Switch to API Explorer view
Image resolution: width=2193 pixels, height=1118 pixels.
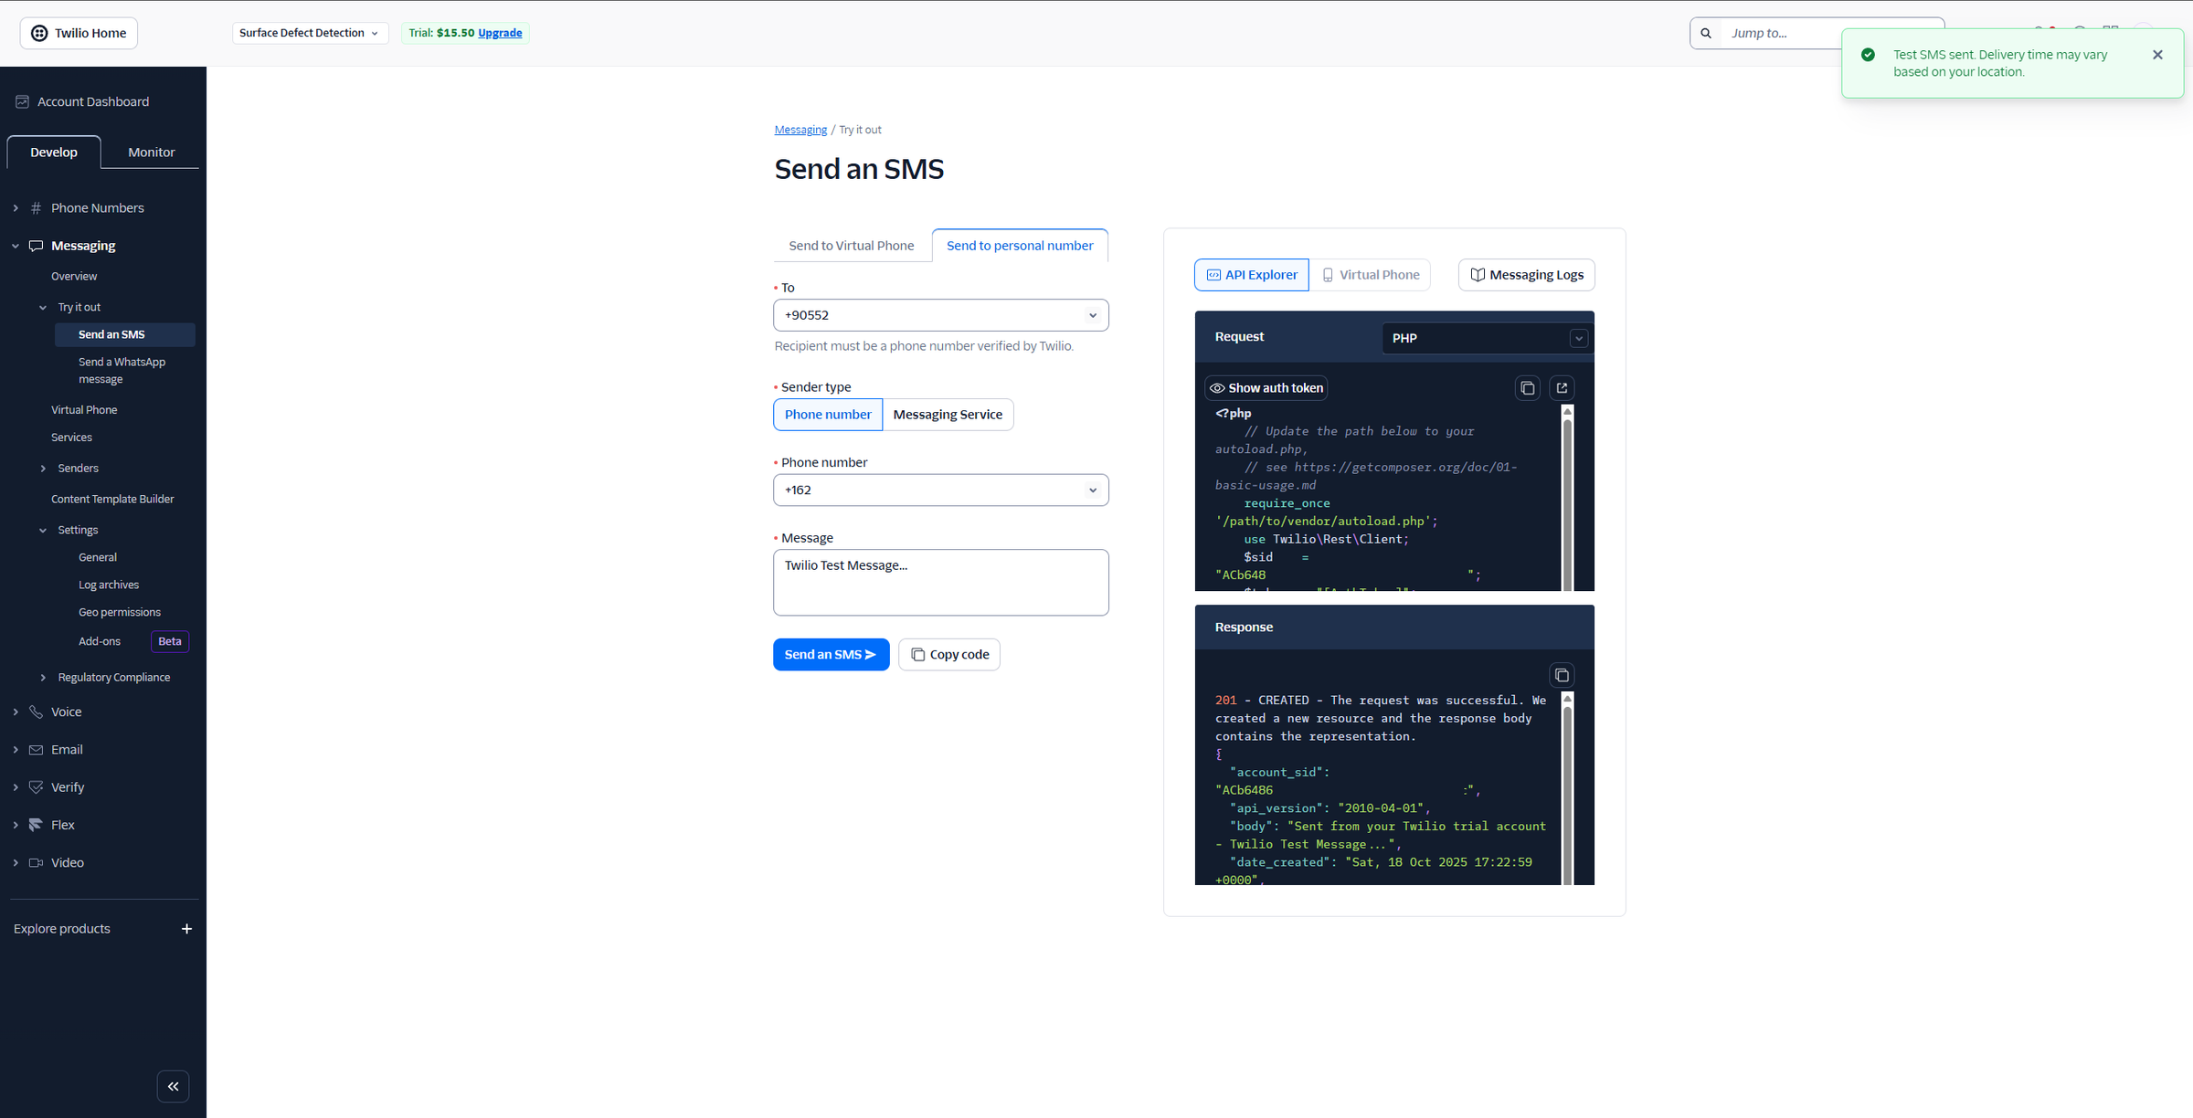[1251, 275]
